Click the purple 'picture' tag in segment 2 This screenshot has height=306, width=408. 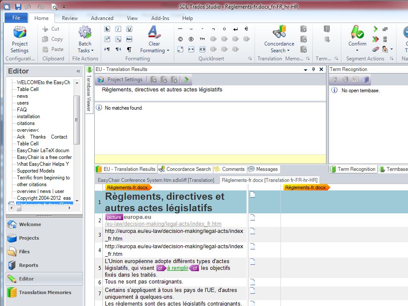pyautogui.click(x=114, y=217)
